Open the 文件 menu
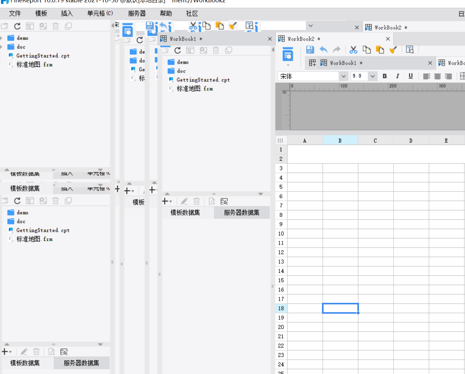The image size is (465, 374). click(15, 13)
